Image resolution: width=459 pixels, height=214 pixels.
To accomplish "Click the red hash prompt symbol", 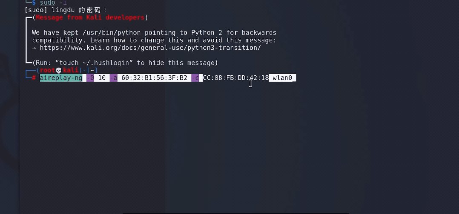I will tap(34, 78).
